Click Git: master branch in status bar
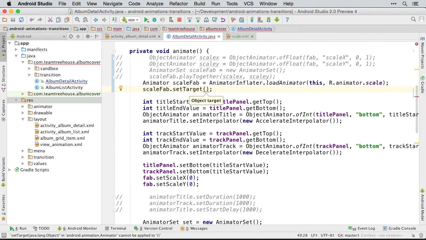This screenshot has height=240, width=426. pos(348,235)
